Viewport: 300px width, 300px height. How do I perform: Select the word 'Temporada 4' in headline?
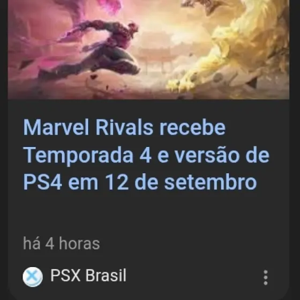pyautogui.click(x=88, y=155)
